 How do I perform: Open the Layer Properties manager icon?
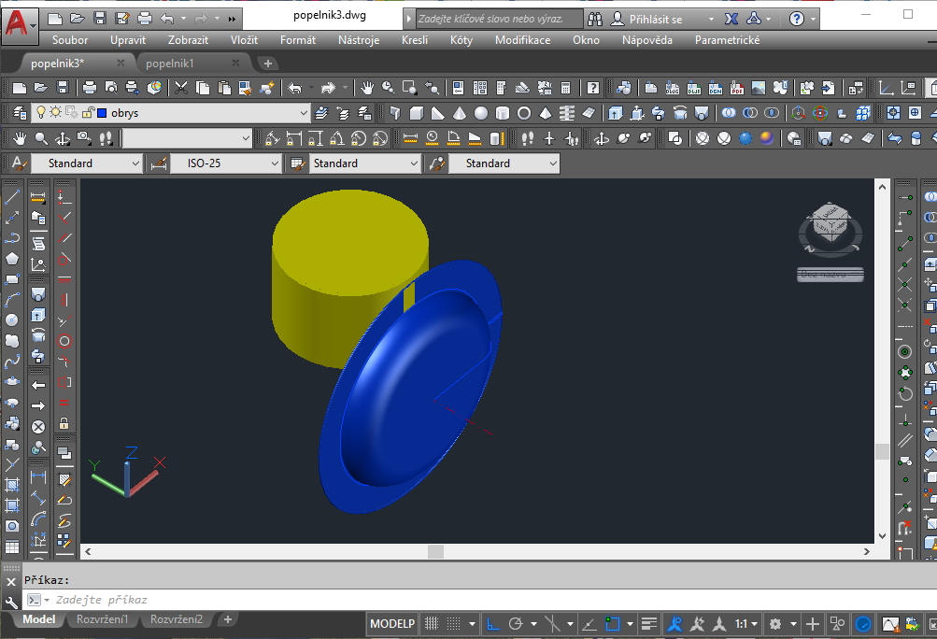click(20, 113)
